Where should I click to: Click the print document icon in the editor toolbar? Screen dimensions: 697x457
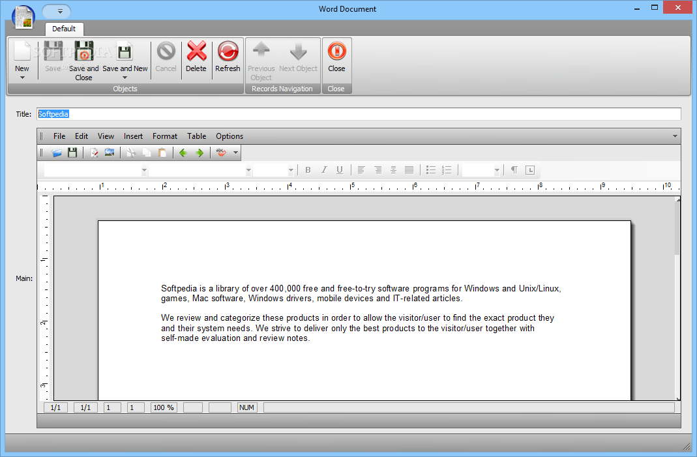click(94, 153)
